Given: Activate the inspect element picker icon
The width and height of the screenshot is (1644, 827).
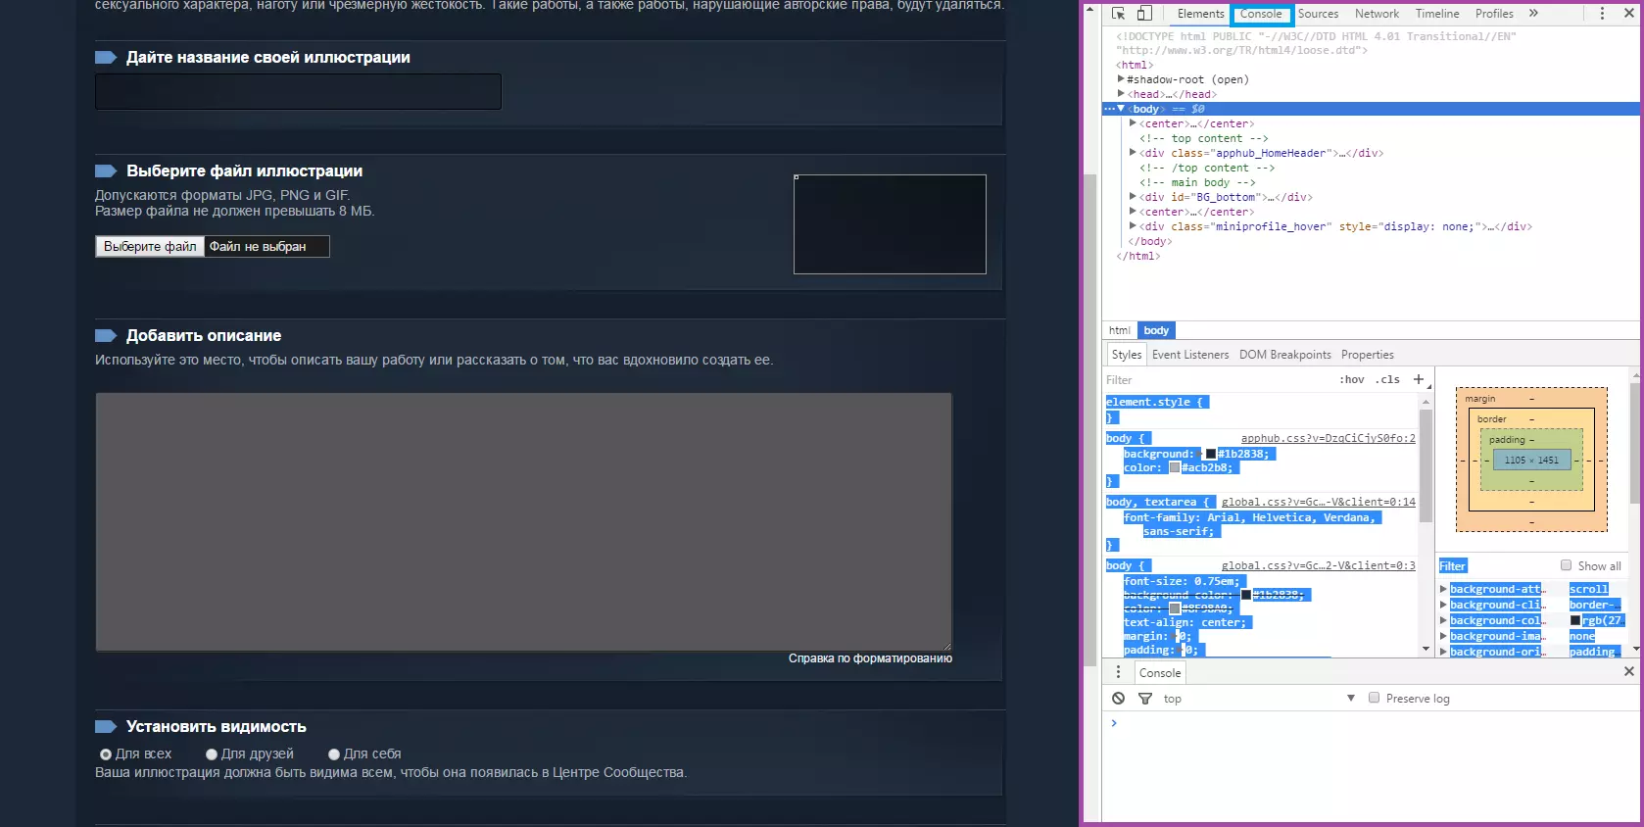Looking at the screenshot, I should pyautogui.click(x=1118, y=14).
